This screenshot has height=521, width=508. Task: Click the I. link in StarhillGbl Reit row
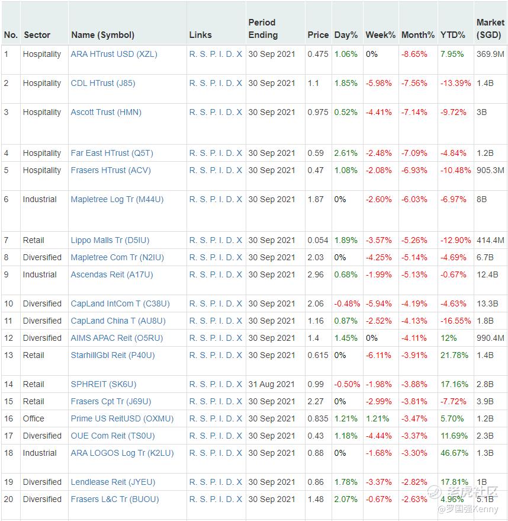point(221,355)
